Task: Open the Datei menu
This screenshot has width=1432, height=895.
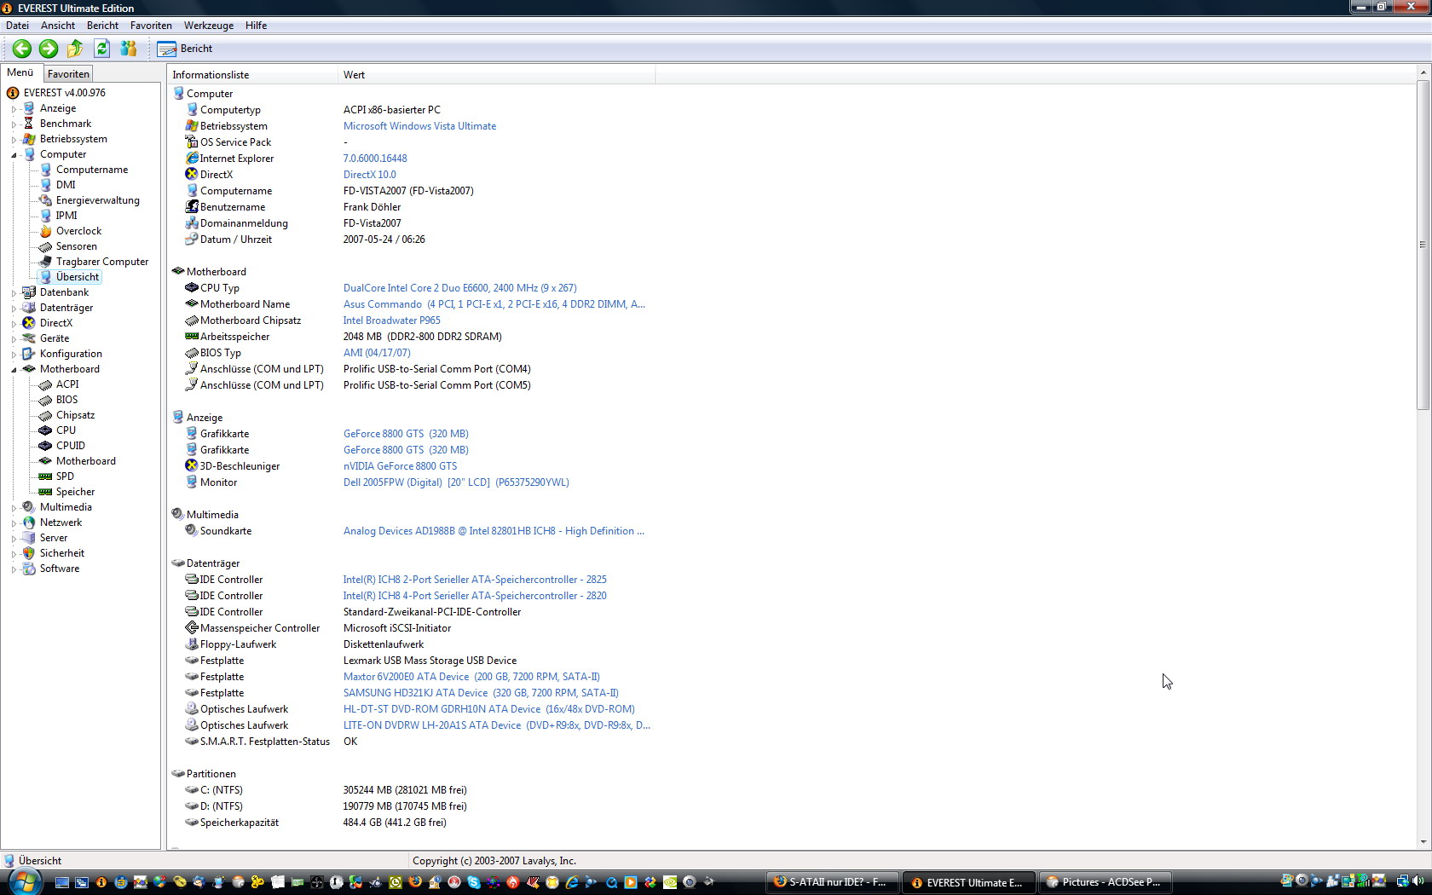Action: pyautogui.click(x=17, y=26)
